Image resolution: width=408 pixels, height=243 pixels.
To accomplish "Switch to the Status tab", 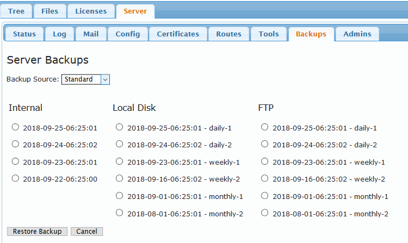I will click(x=24, y=34).
